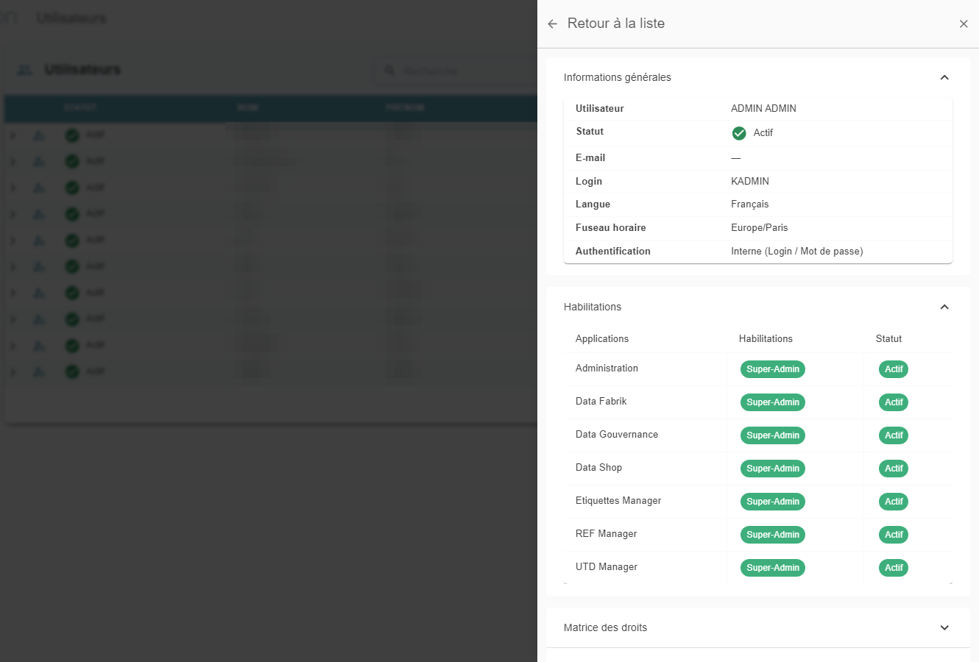Click Super-Admin badge for Data Fabrik
Screen dimensions: 979x662
773,402
